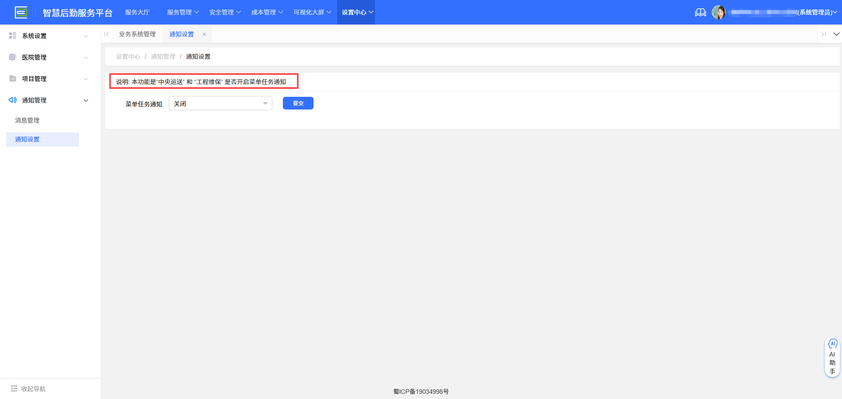The image size is (842, 399).
Task: Click the 提交 submit button
Action: [298, 103]
